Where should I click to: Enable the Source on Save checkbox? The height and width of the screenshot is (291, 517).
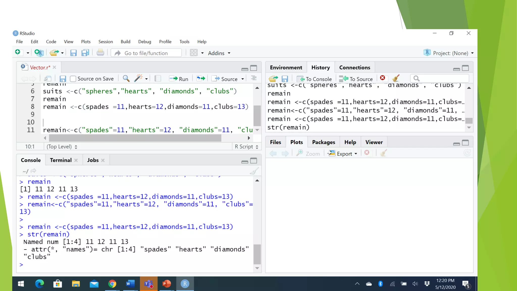73,79
